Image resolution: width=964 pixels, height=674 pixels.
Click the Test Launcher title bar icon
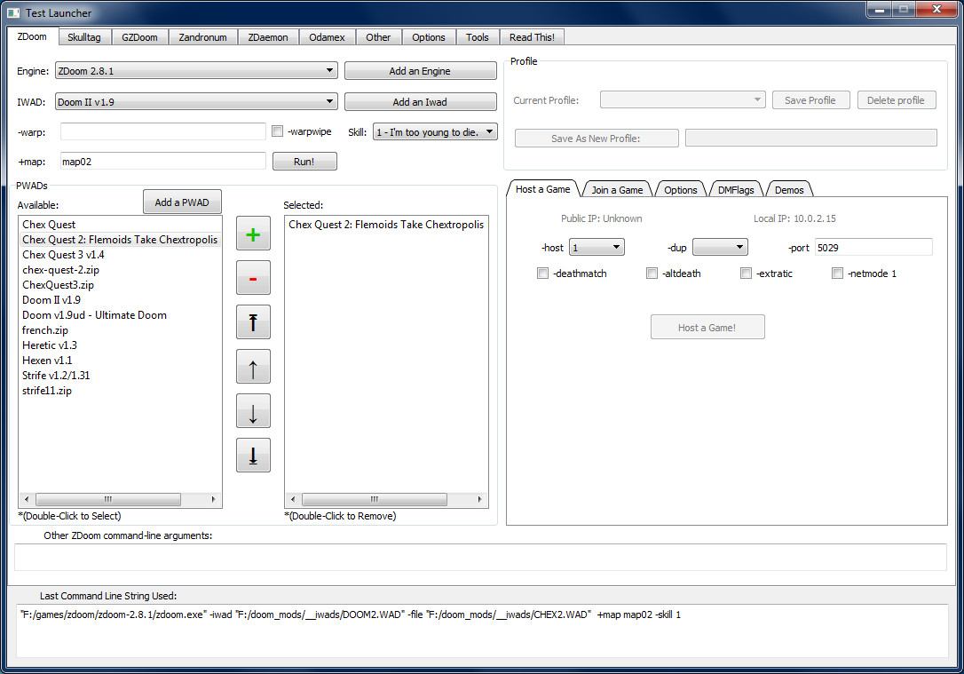click(x=13, y=12)
